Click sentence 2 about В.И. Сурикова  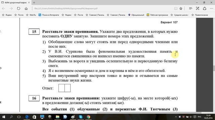pyautogui.click(x=113, y=54)
